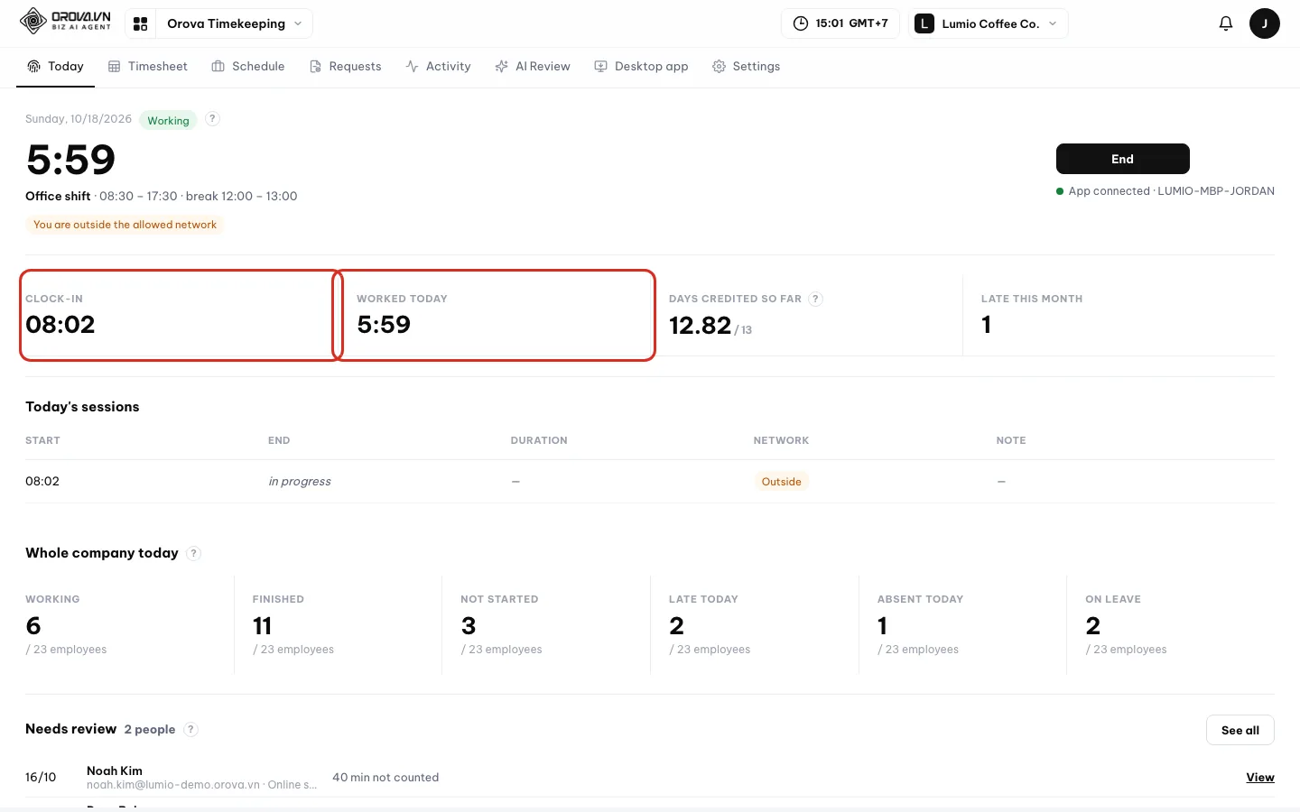Click the outside allowed network warning

pyautogui.click(x=125, y=225)
